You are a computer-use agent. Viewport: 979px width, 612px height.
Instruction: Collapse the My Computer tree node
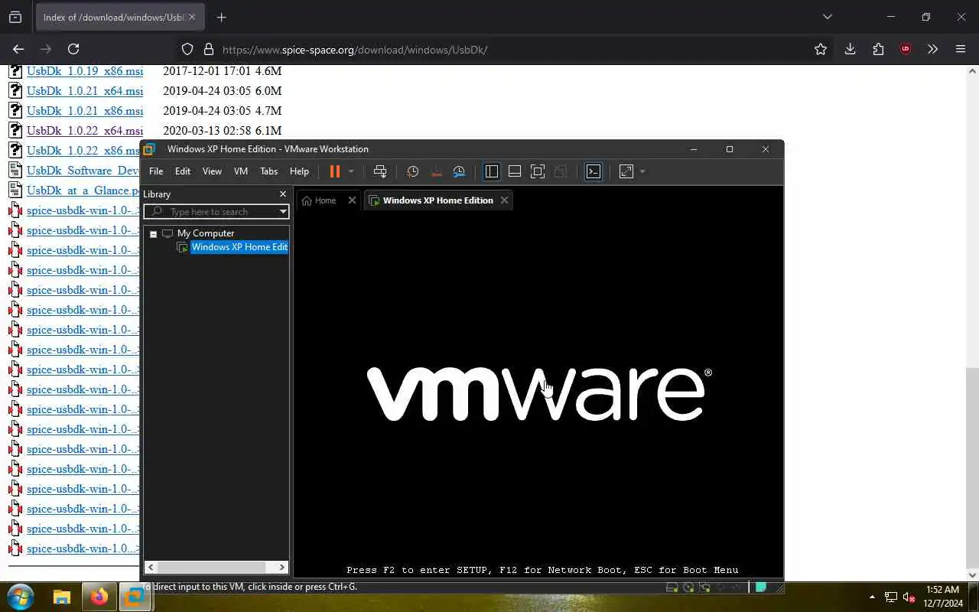[153, 233]
